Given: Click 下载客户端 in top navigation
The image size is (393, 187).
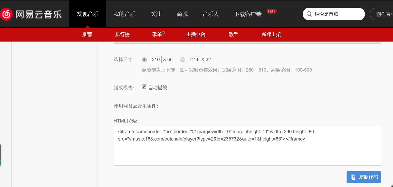Looking at the screenshot, I should [x=248, y=14].
